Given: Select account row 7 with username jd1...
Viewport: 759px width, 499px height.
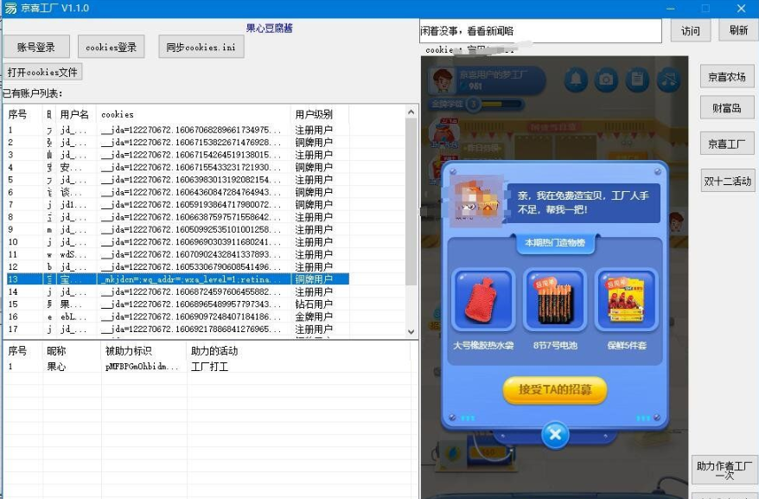Looking at the screenshot, I should point(177,204).
